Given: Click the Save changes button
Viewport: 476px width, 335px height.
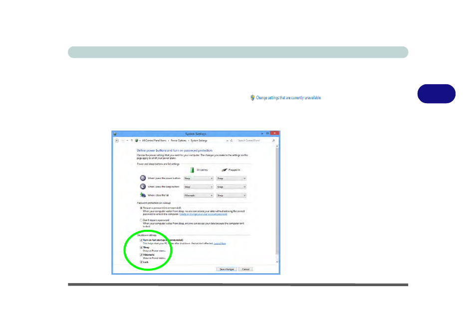Looking at the screenshot, I should pos(227,269).
